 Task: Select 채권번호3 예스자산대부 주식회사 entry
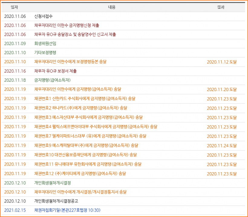tap(88, 117)
